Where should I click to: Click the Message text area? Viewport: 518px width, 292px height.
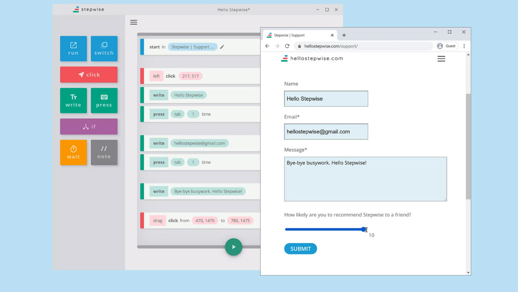pos(365,179)
